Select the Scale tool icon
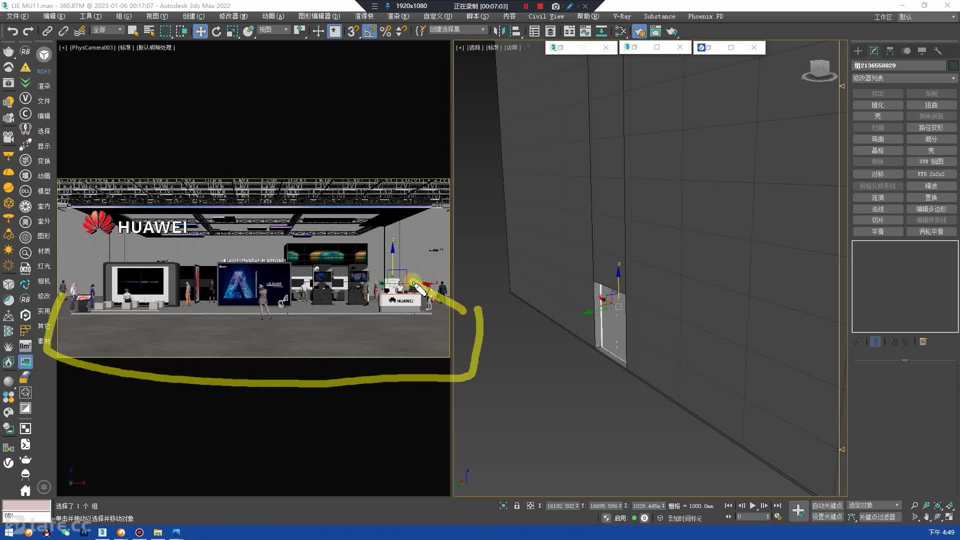The image size is (960, 540). [232, 31]
